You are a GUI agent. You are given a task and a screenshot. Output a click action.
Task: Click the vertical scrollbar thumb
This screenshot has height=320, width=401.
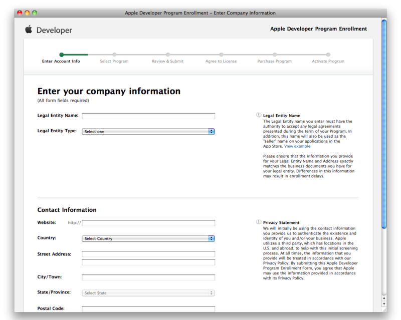click(384, 124)
